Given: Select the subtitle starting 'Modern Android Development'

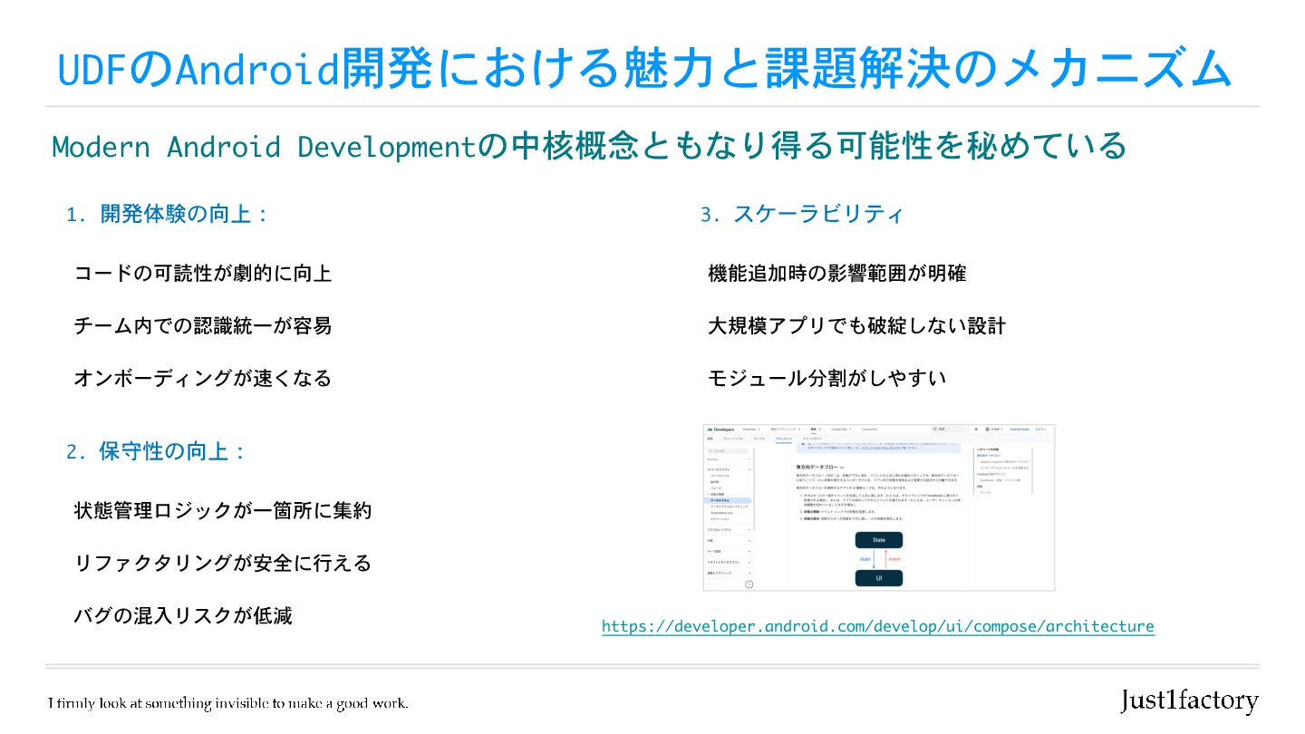Looking at the screenshot, I should pos(589,146).
